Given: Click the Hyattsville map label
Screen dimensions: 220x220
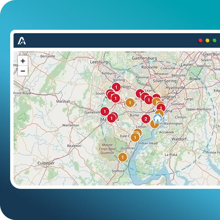Looking at the screenshot, I should click(175, 88).
